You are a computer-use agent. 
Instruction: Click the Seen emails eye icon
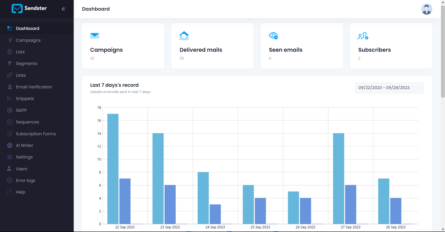click(274, 36)
